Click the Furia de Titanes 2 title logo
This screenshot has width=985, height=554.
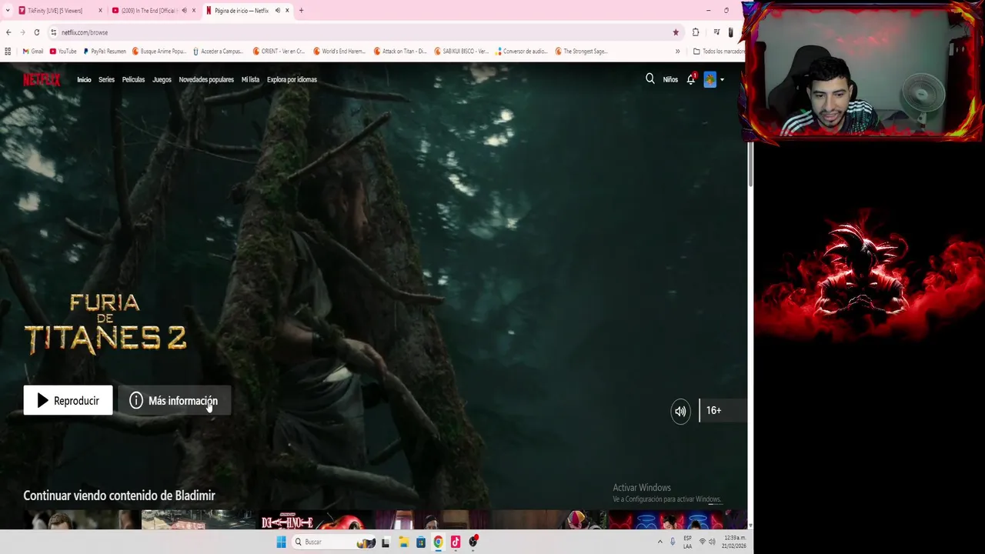point(105,324)
